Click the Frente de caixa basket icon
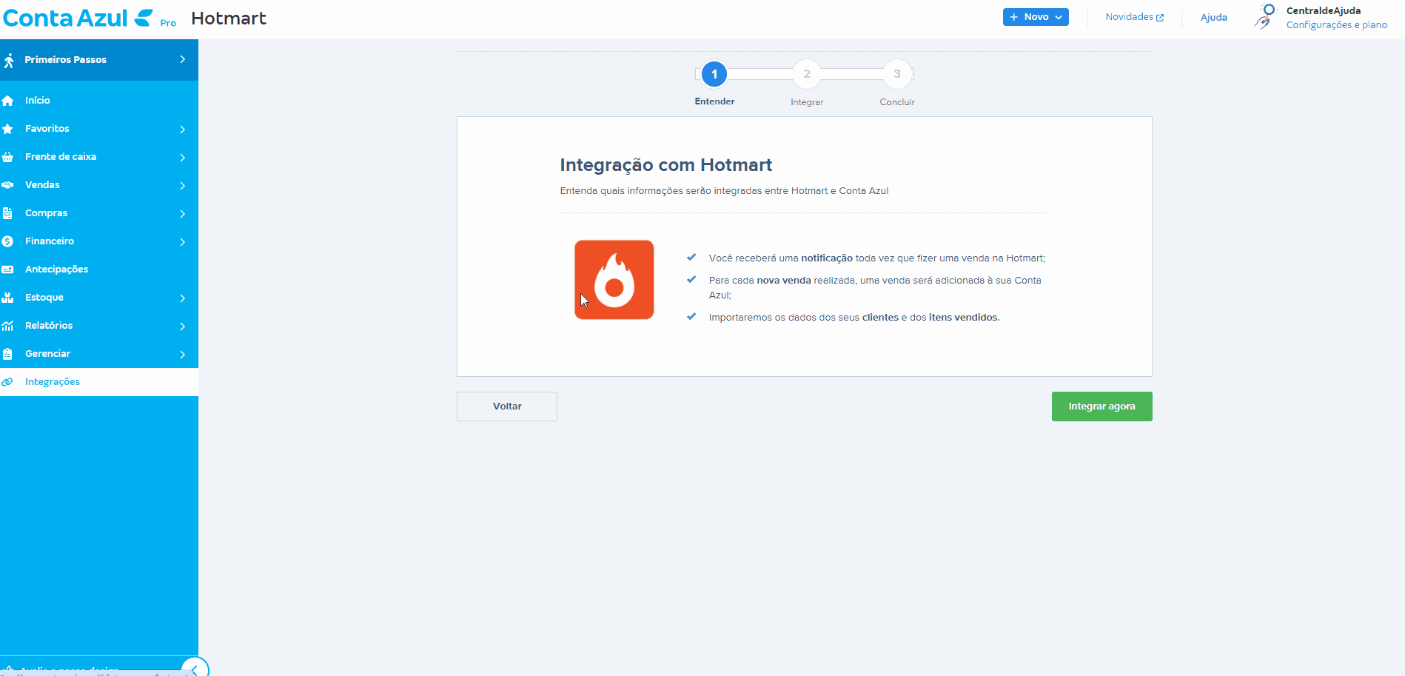This screenshot has width=1405, height=676. 8,157
